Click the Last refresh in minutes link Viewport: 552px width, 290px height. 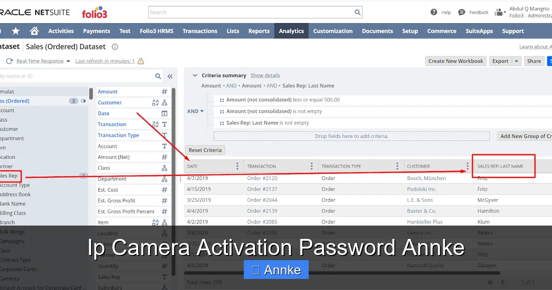(105, 61)
